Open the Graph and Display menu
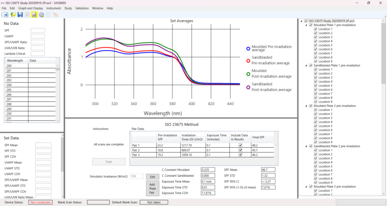Screen dimensions: 387x206 (30, 8)
